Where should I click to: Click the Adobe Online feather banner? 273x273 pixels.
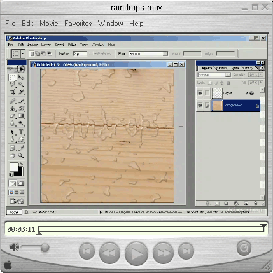click(x=17, y=69)
